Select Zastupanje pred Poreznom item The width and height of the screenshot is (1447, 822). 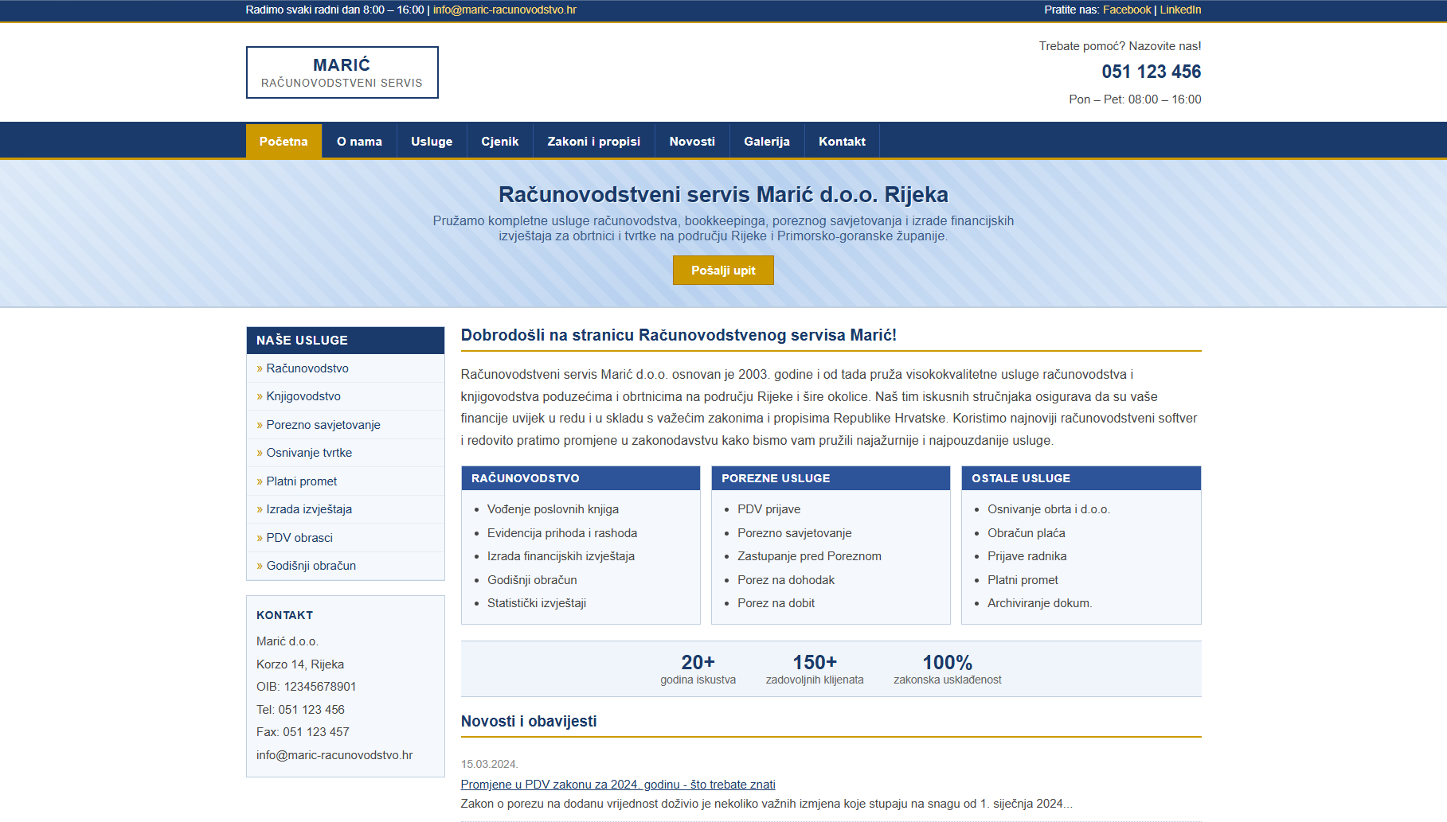(x=809, y=556)
